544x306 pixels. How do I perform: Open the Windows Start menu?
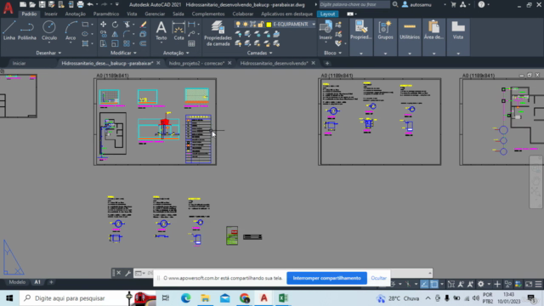point(9,298)
